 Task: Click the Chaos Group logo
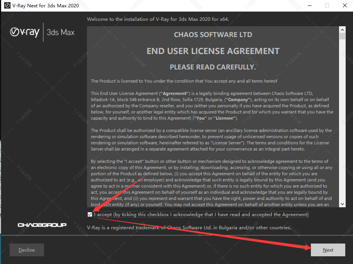(x=42, y=225)
